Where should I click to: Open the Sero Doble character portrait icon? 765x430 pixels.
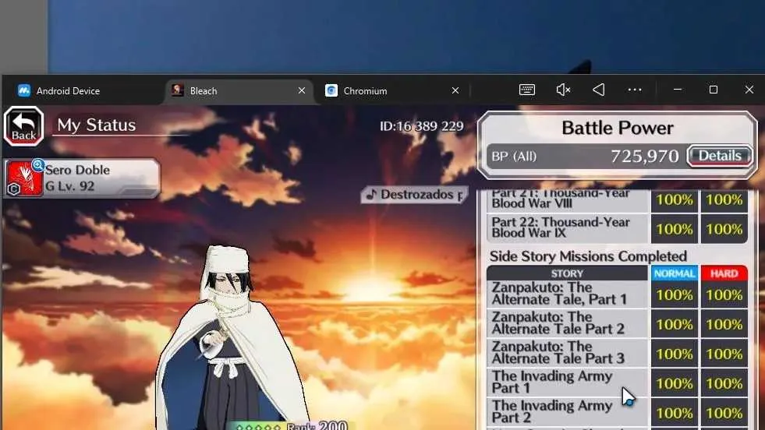coord(24,178)
